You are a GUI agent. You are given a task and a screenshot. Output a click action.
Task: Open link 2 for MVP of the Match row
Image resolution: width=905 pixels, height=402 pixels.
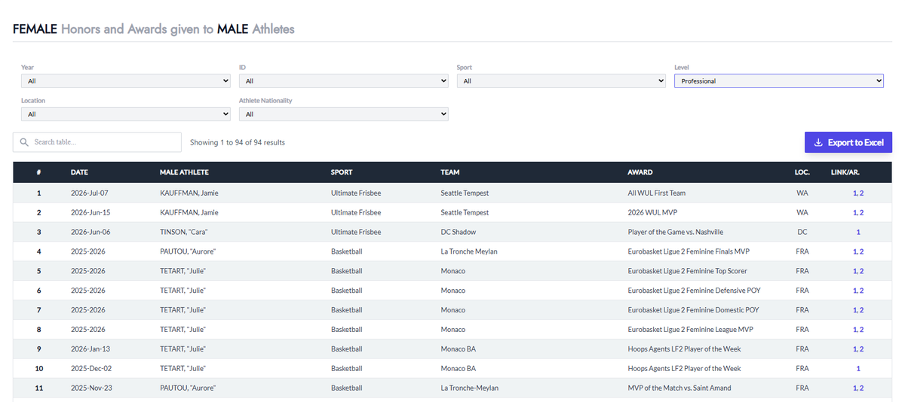pyautogui.click(x=861, y=388)
